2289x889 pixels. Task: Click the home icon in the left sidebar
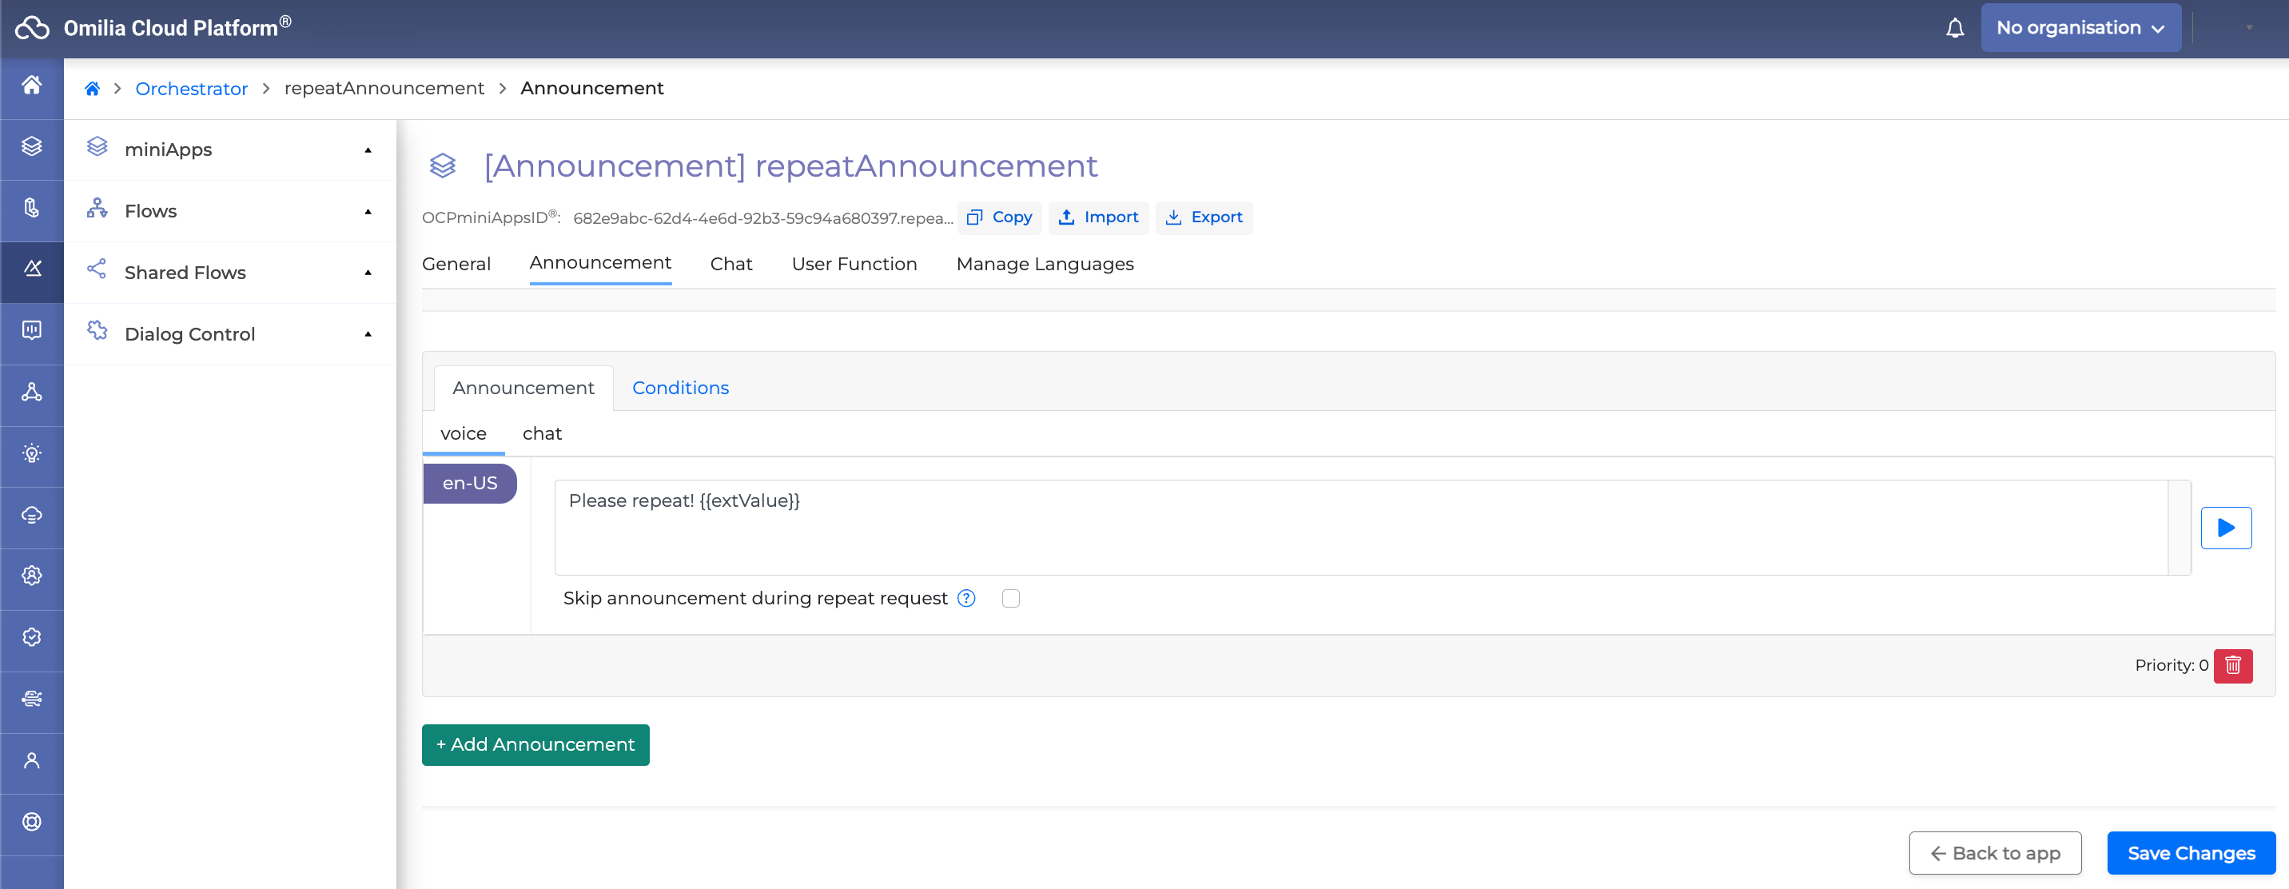tap(32, 86)
